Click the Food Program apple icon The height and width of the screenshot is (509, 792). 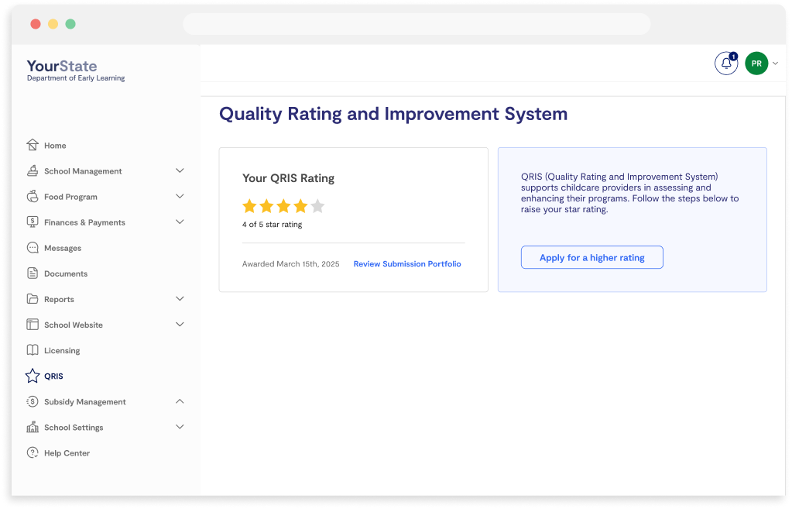[33, 197]
